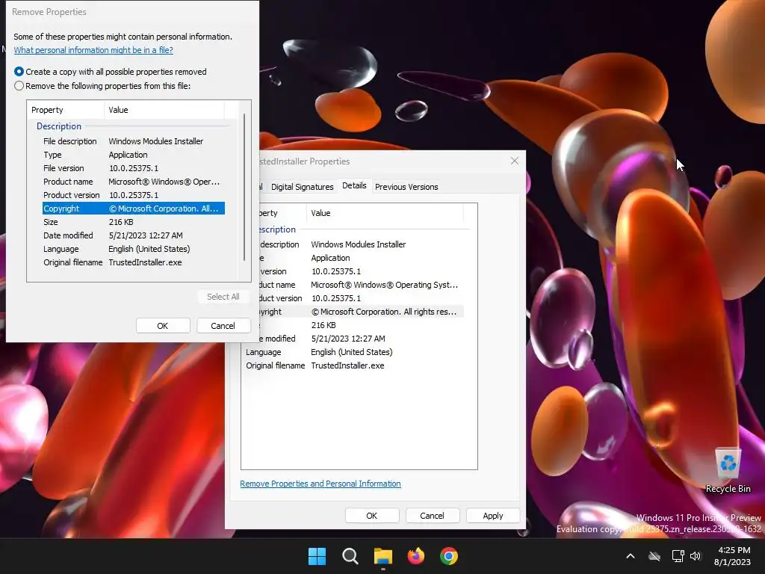Close the TrustedInstaller Properties window
765x574 pixels.
coord(514,161)
